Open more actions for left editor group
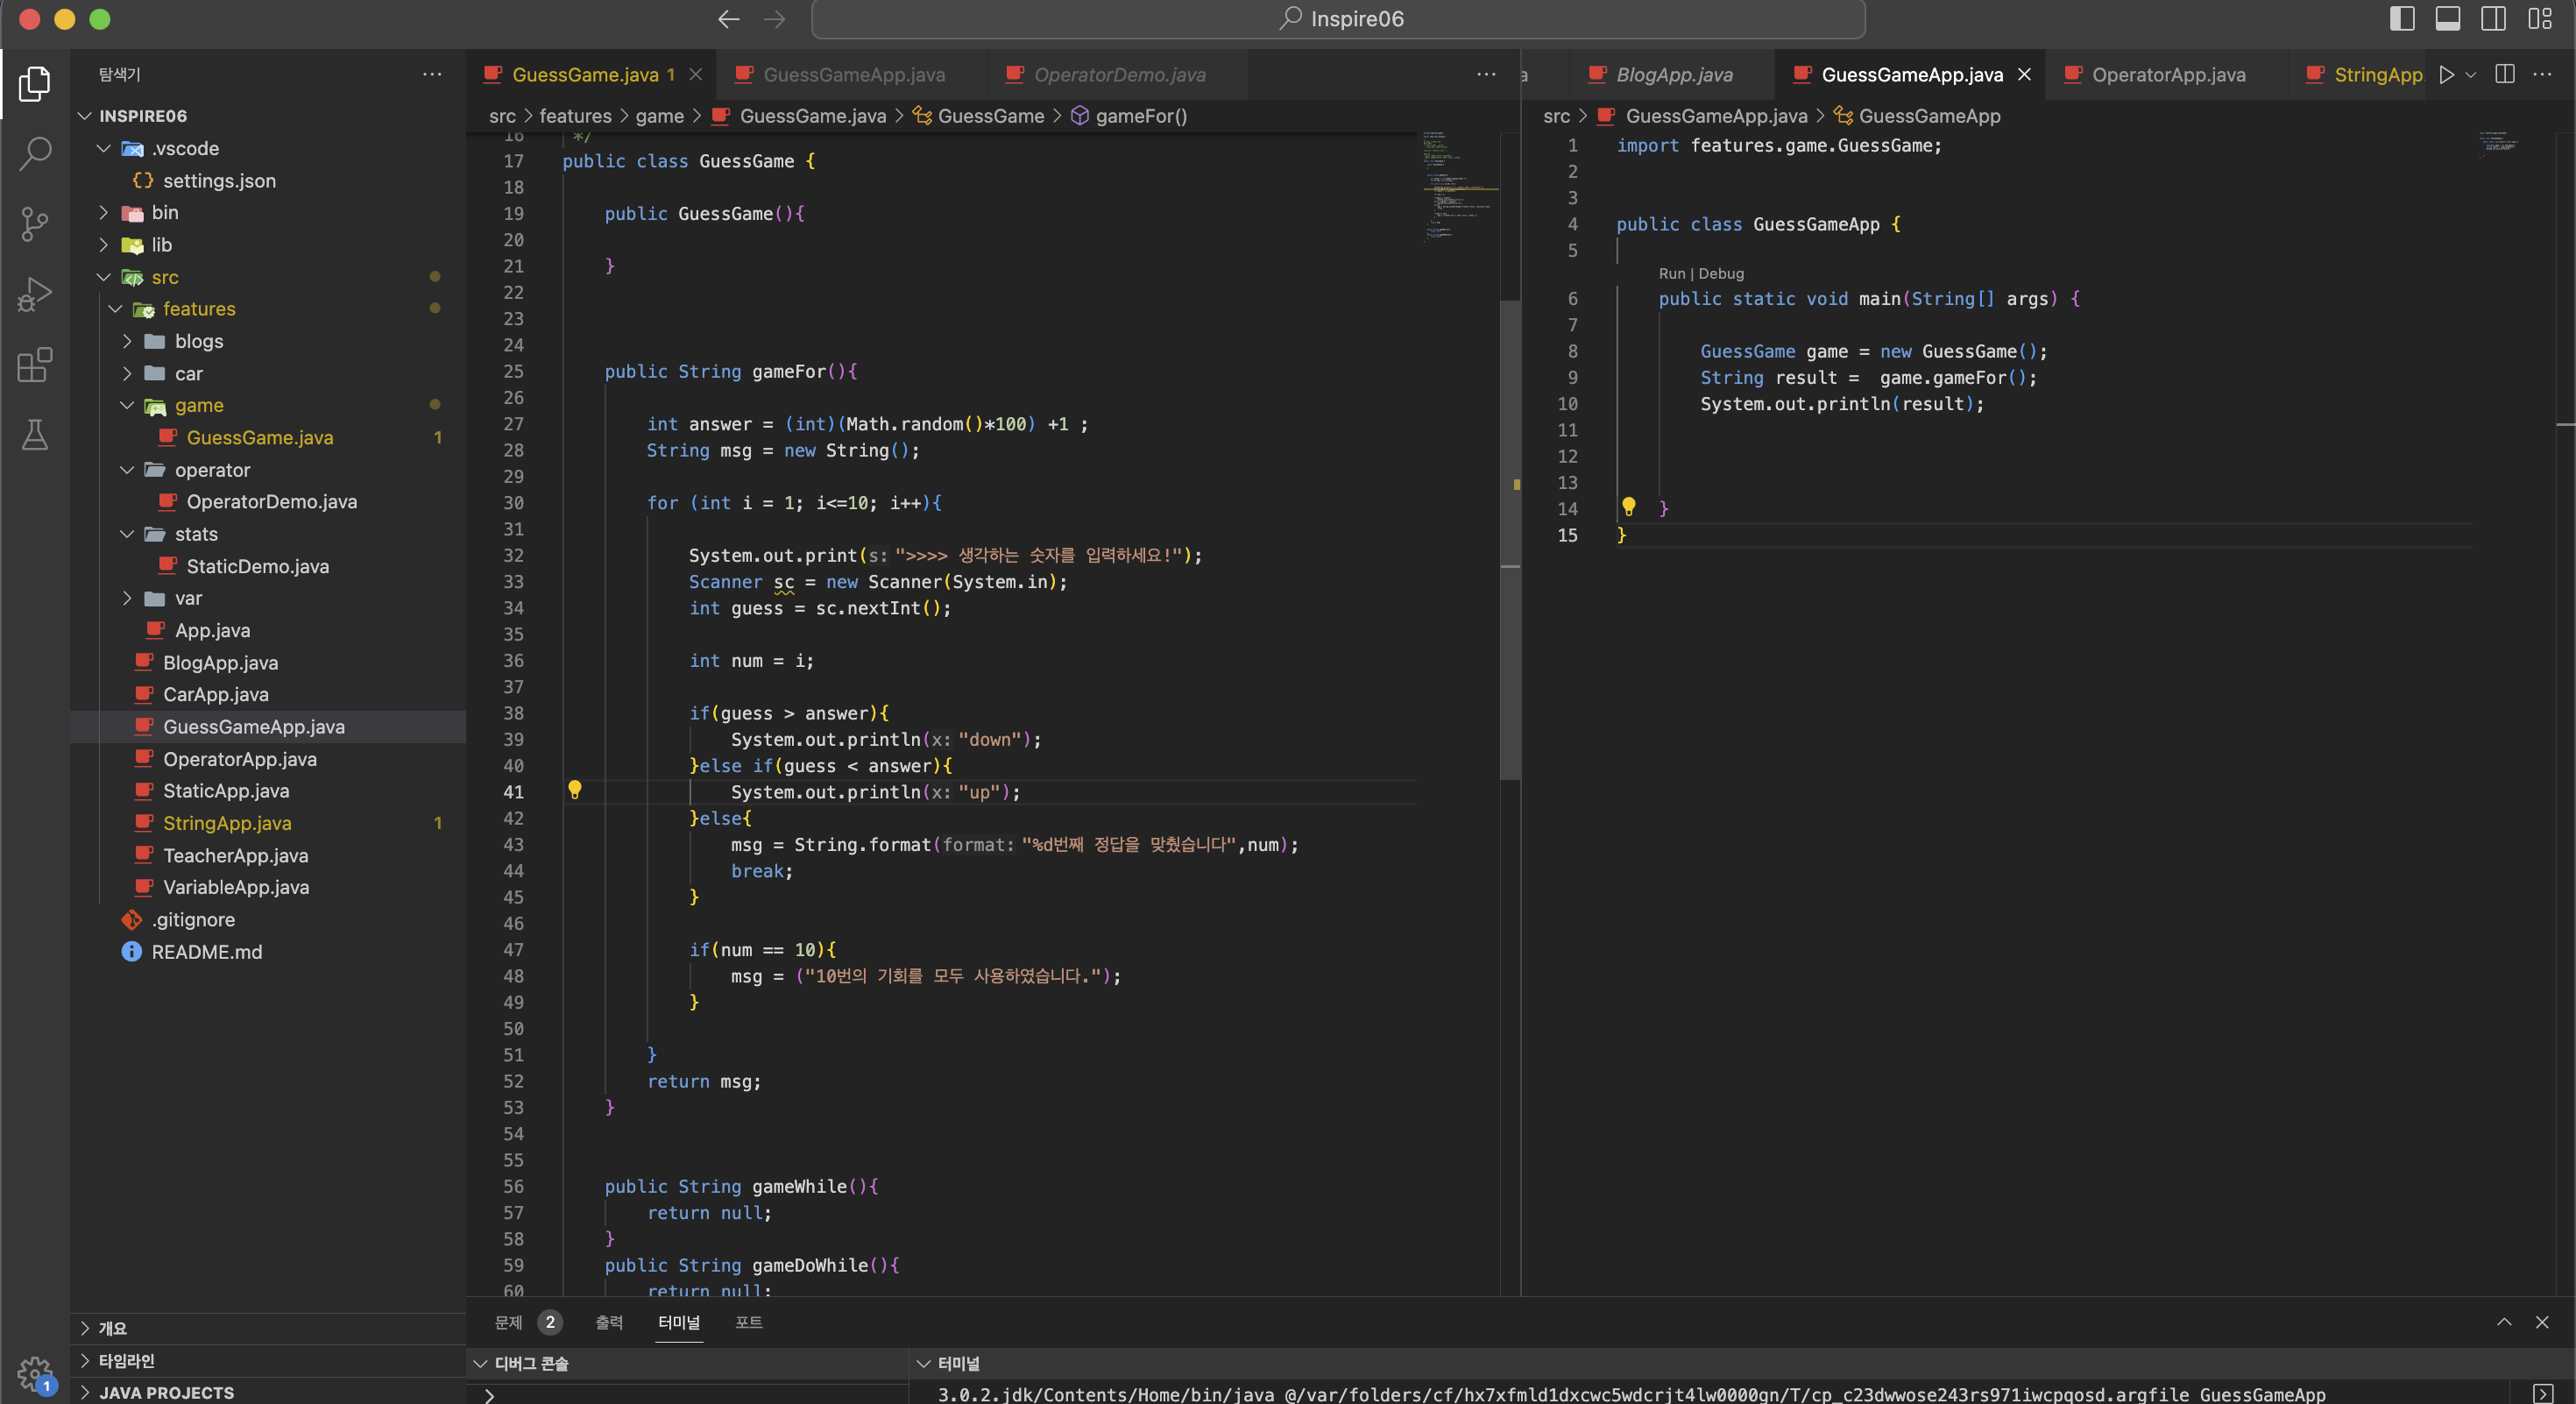 [1486, 74]
